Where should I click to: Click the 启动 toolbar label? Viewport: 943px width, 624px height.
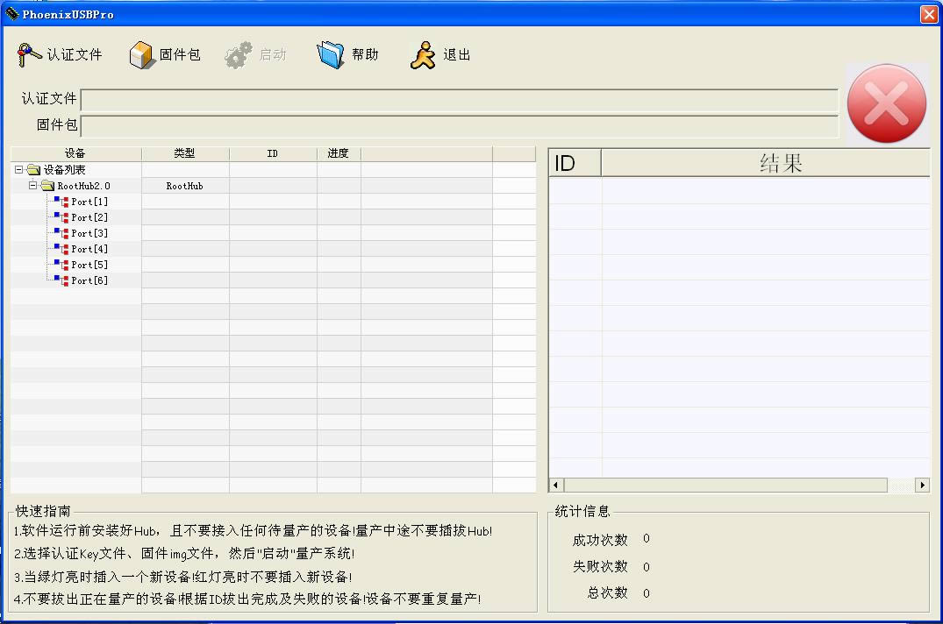(273, 54)
